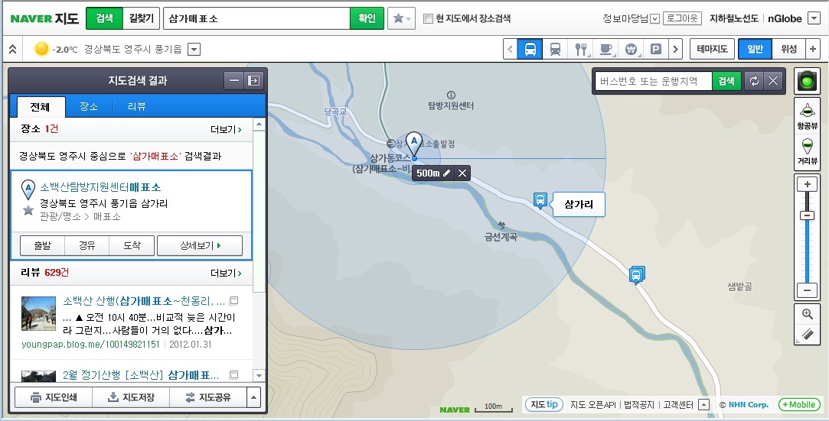The height and width of the screenshot is (421, 829).
Task: Close the bus search panel
Action: point(773,81)
